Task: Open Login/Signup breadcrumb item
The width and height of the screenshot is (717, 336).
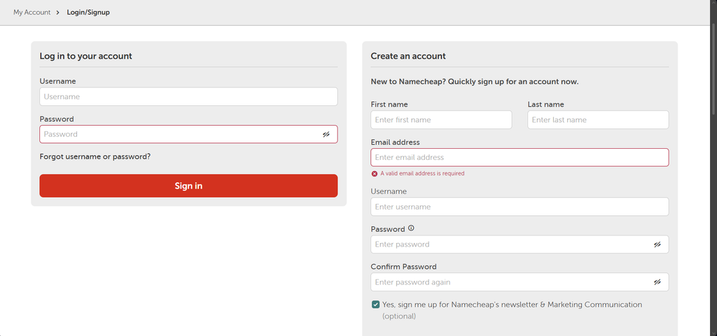Action: (x=88, y=13)
